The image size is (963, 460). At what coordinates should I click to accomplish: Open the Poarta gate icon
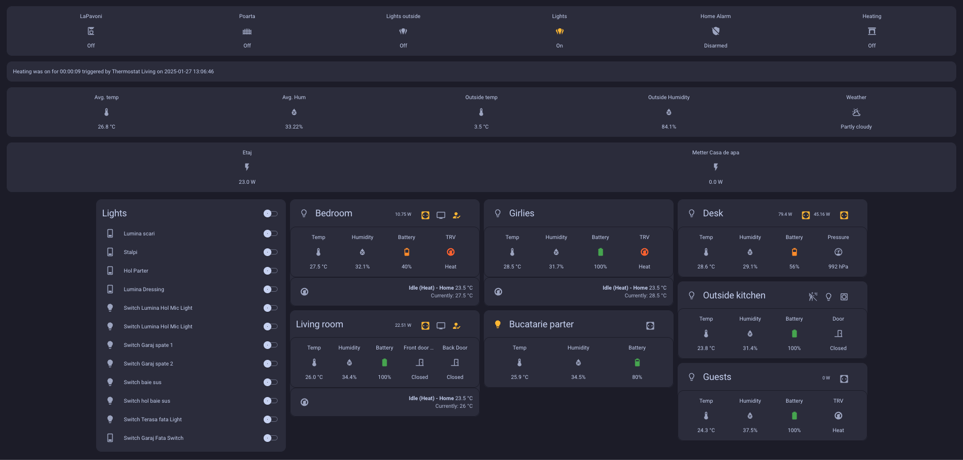pyautogui.click(x=247, y=31)
